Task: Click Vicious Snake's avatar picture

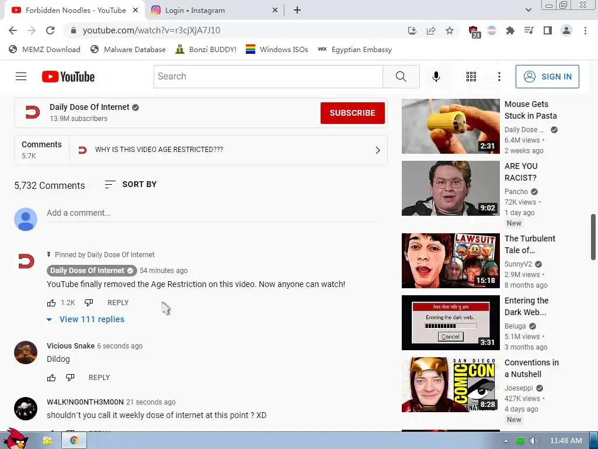Action: (x=26, y=353)
